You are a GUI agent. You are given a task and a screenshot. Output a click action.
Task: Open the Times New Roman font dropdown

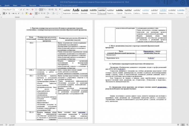point(12,10)
